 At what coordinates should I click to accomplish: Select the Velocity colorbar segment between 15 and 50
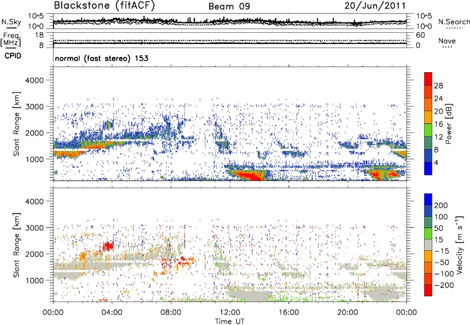pyautogui.click(x=428, y=233)
